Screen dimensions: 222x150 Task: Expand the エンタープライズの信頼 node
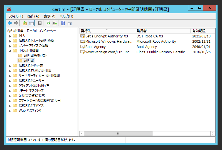coord(10,46)
